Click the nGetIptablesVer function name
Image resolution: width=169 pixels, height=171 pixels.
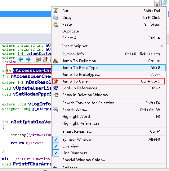[x=31, y=122]
